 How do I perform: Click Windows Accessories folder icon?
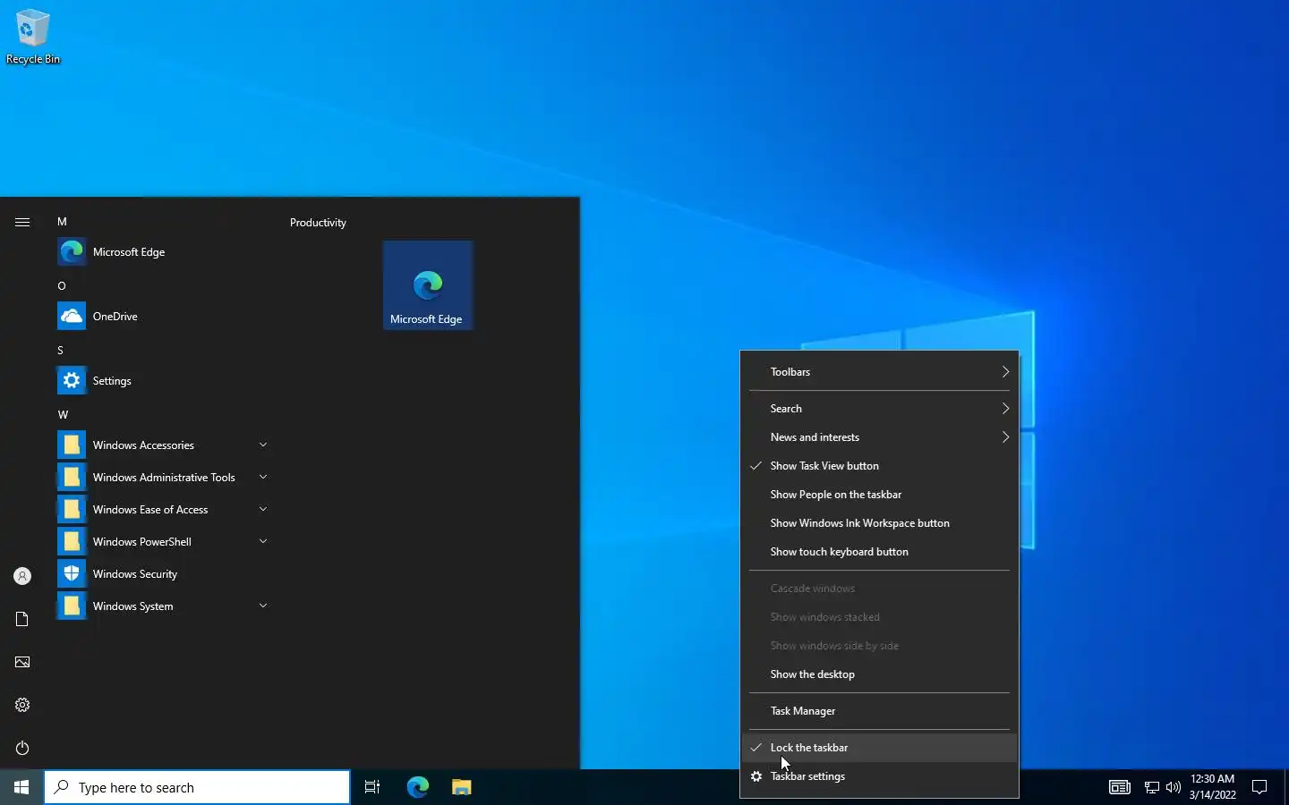[72, 445]
